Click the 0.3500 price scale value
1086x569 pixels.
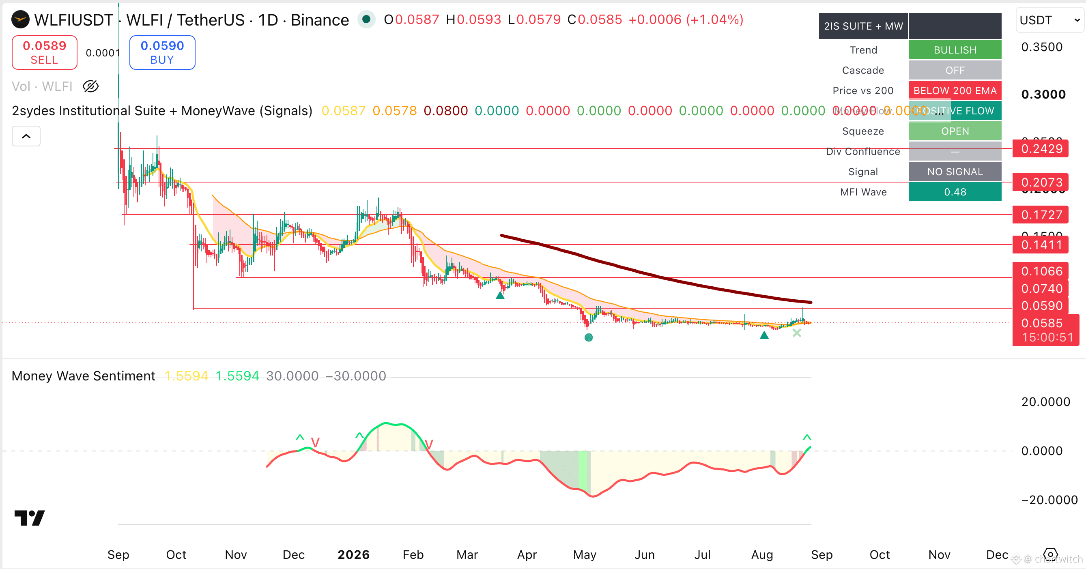coord(1042,47)
